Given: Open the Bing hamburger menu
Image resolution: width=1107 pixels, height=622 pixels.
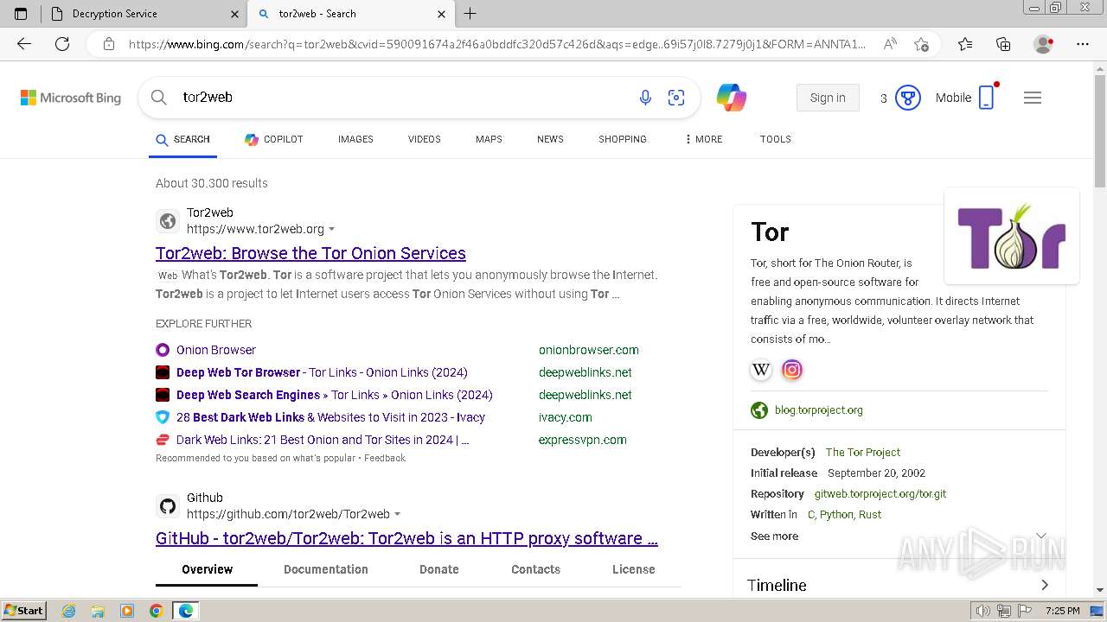Looking at the screenshot, I should (1033, 98).
